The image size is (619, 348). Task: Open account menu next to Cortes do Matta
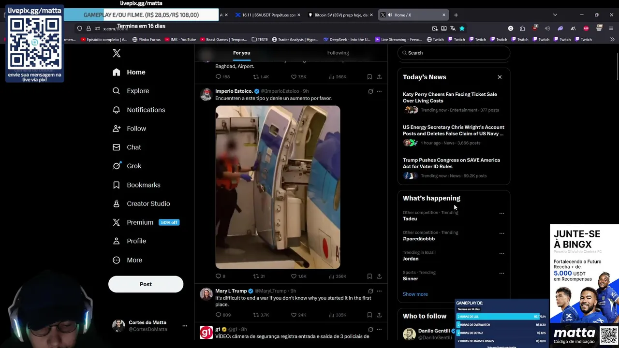[x=184, y=326]
